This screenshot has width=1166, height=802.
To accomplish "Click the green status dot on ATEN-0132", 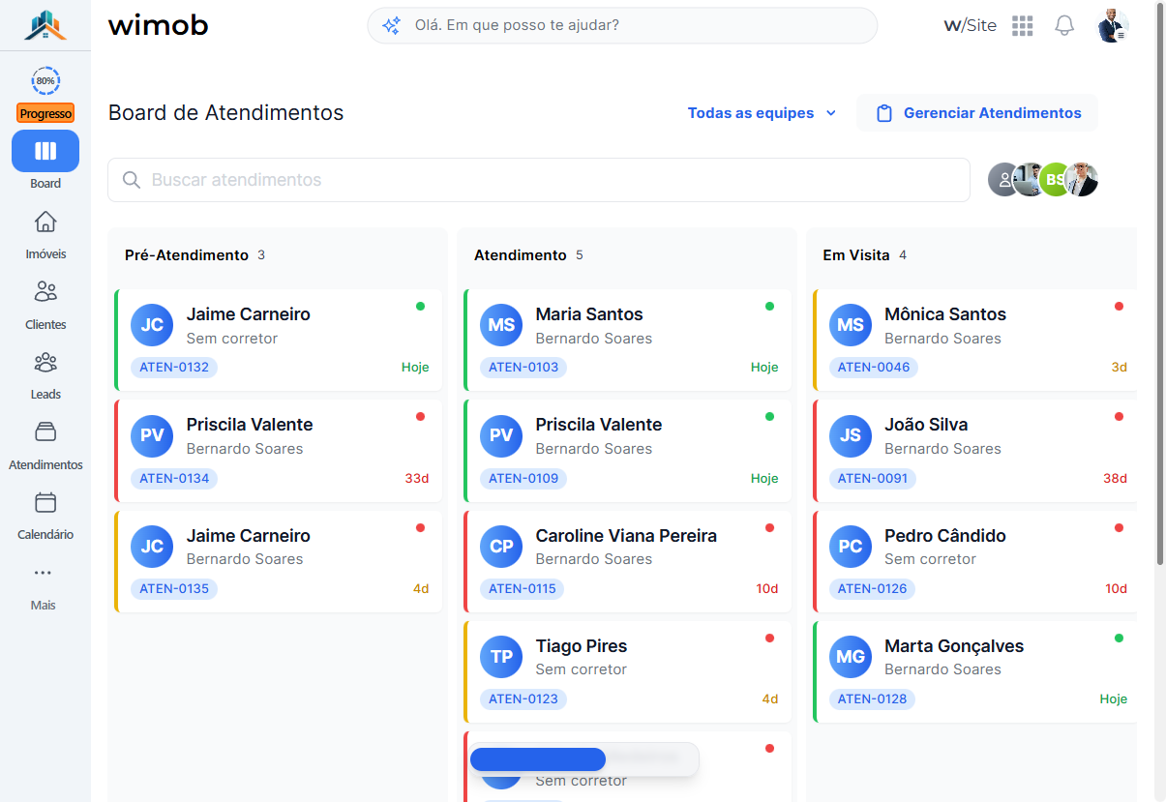I will (x=420, y=307).
